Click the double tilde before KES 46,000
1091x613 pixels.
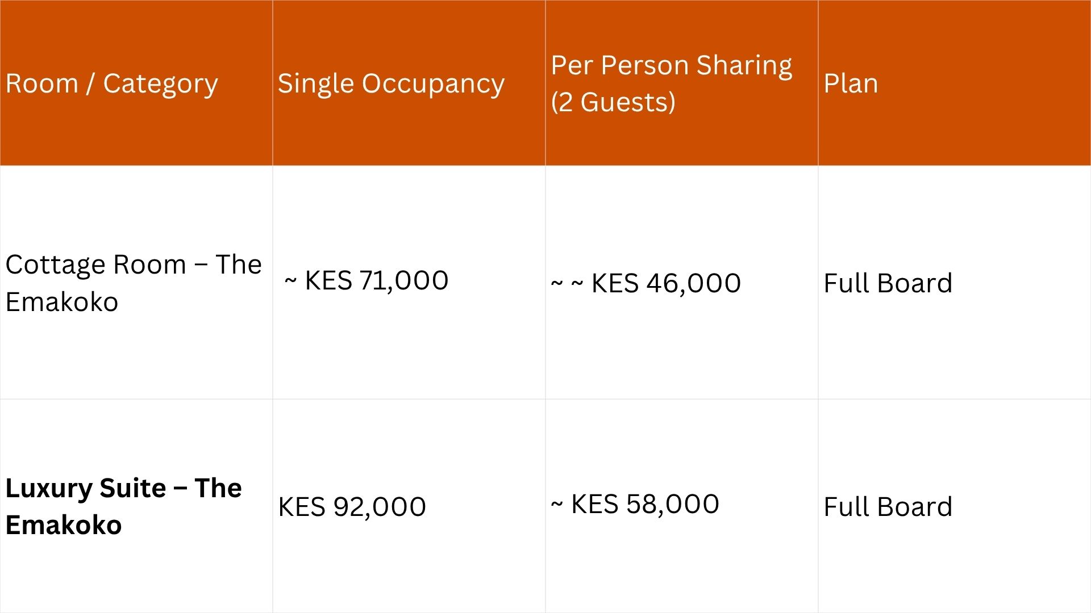[567, 283]
